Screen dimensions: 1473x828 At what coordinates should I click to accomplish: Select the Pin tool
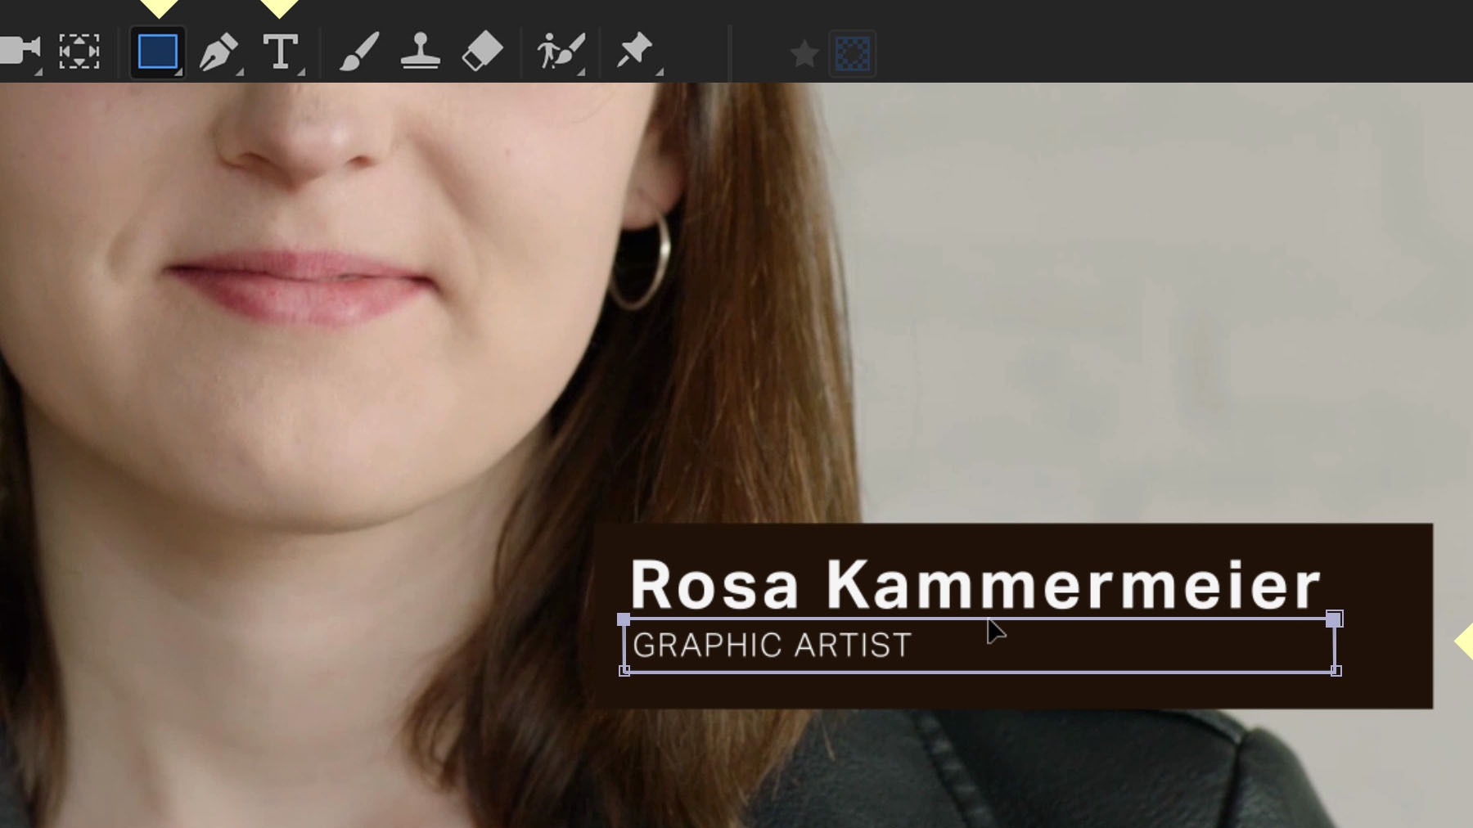pyautogui.click(x=636, y=52)
